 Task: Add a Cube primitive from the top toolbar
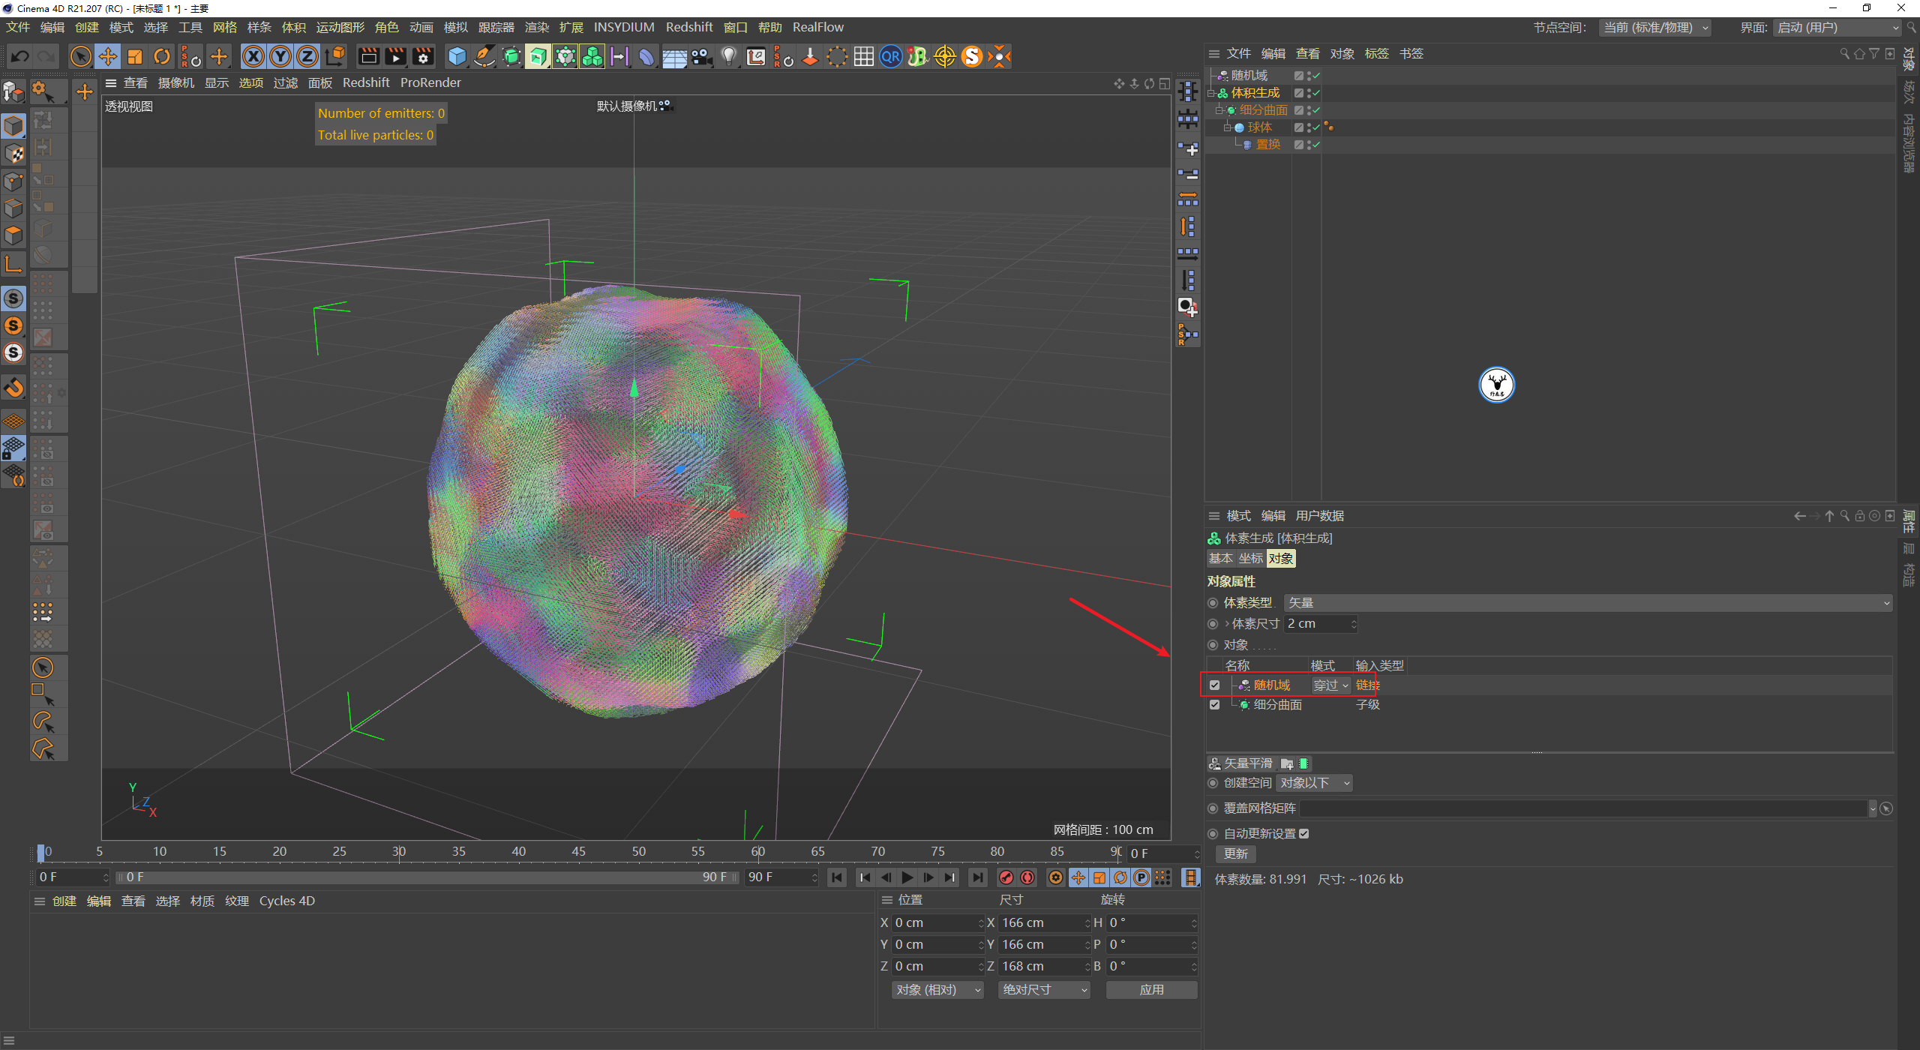coord(457,56)
